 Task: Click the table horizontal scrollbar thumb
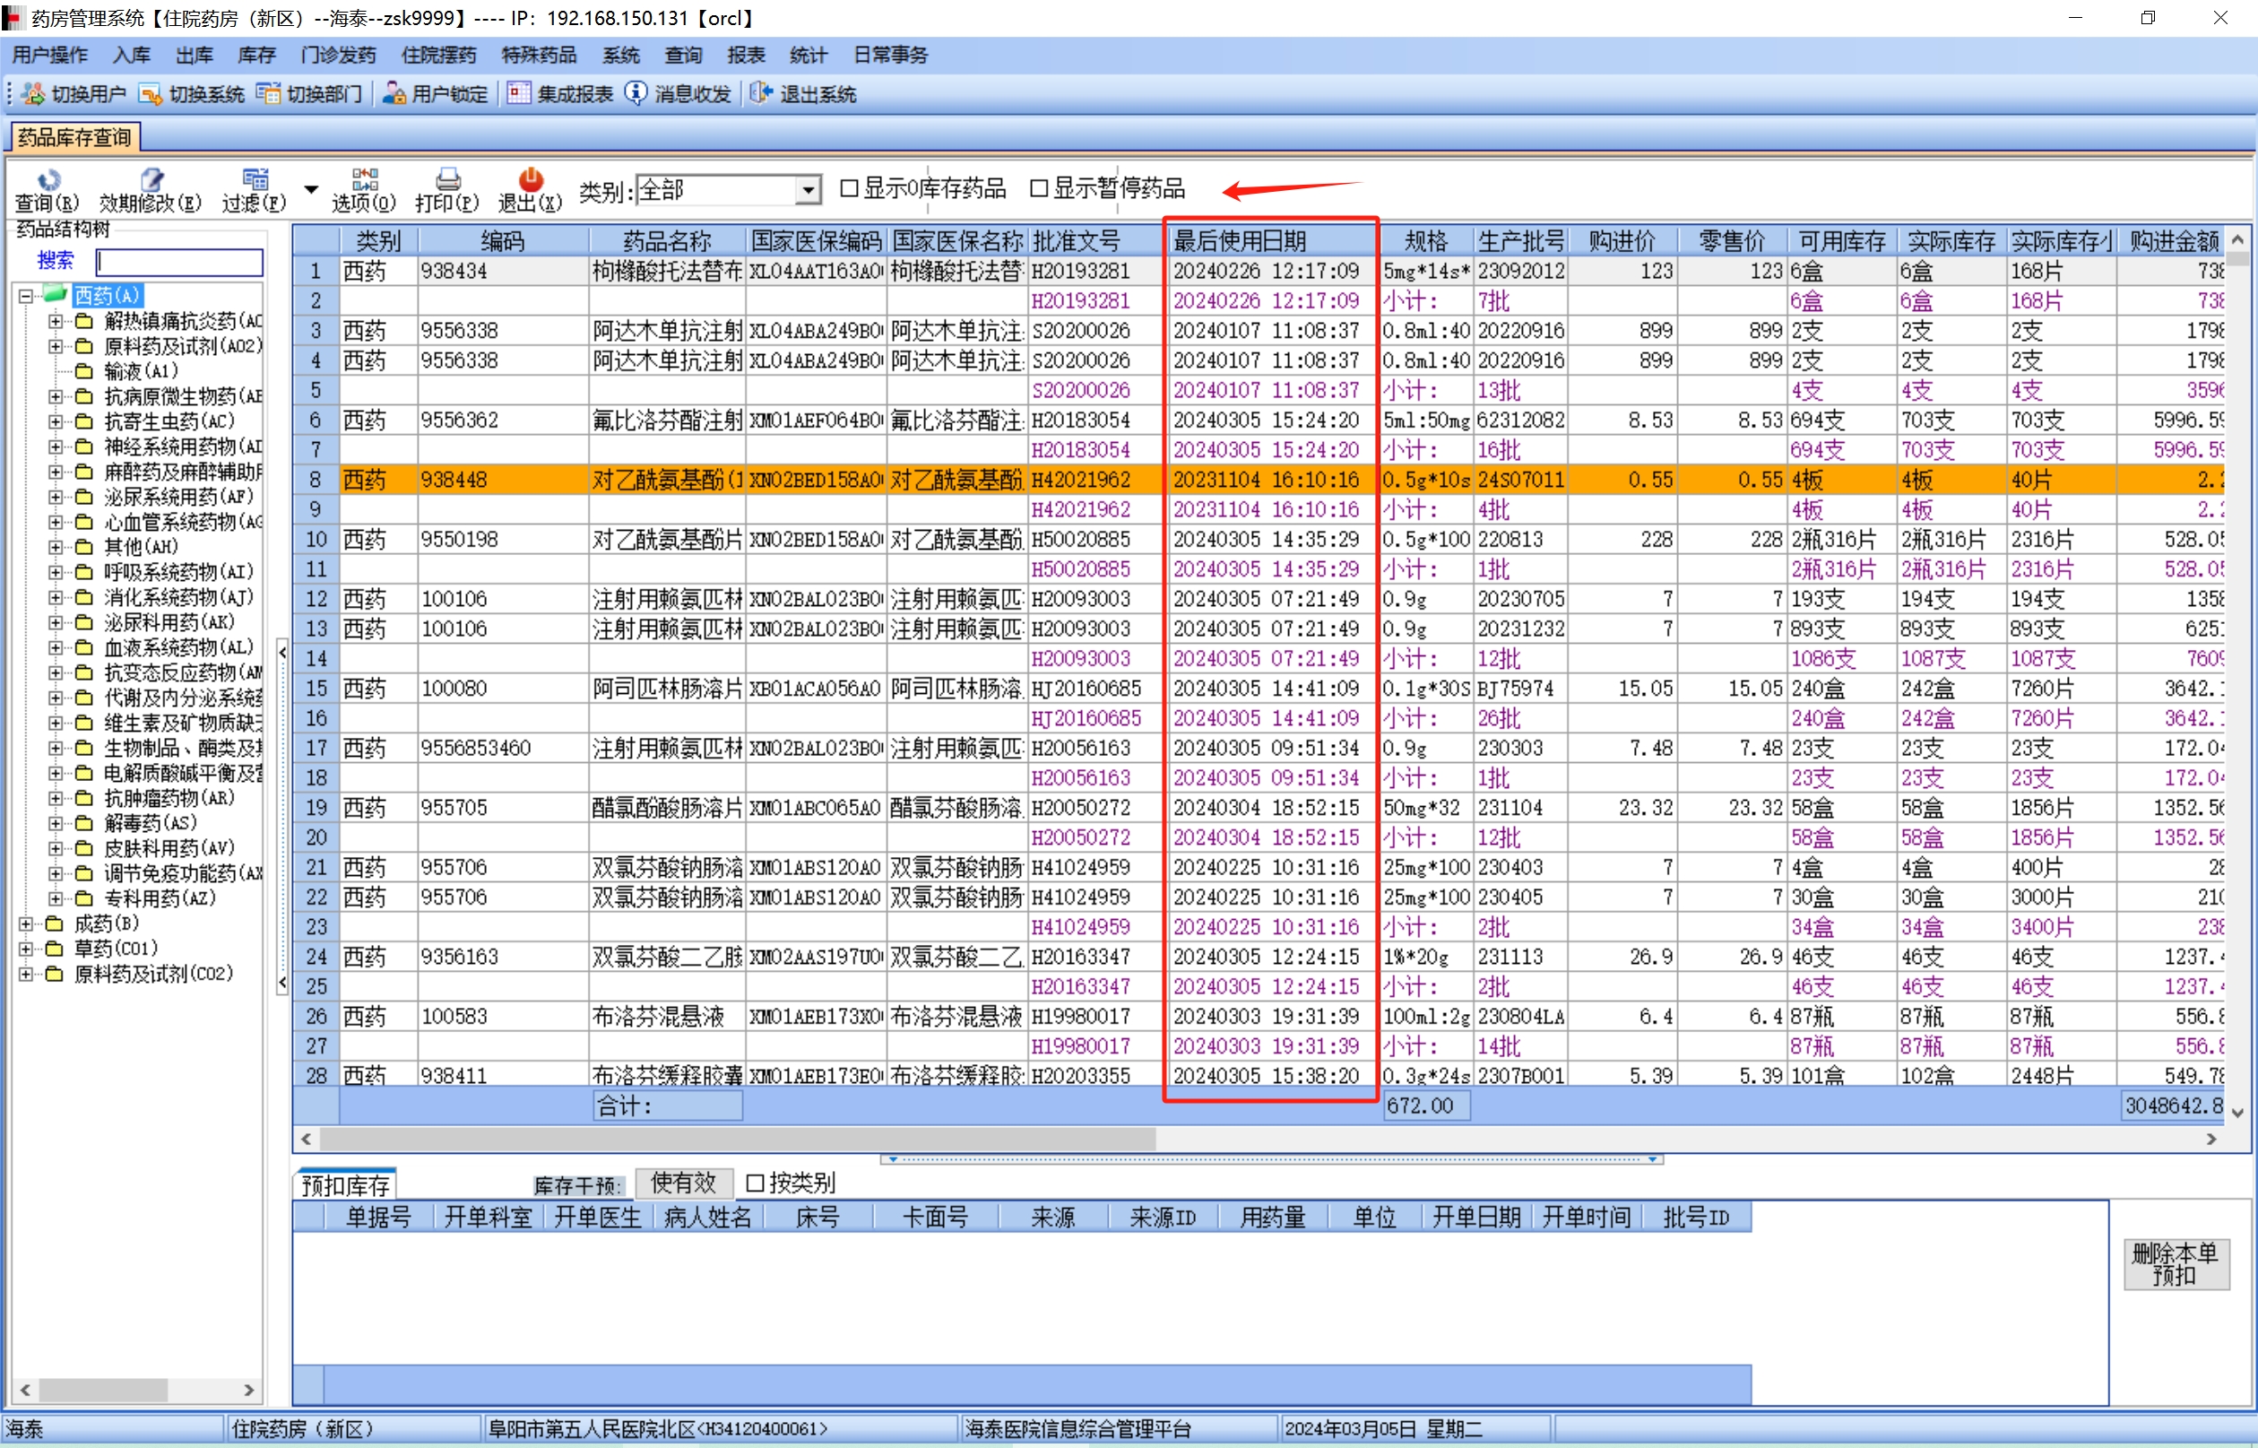pos(738,1140)
